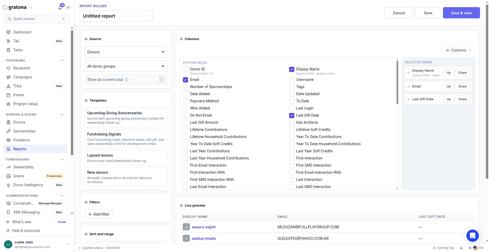
Task: Collapse sidebar using the menu lines icon
Action: (x=68, y=8)
